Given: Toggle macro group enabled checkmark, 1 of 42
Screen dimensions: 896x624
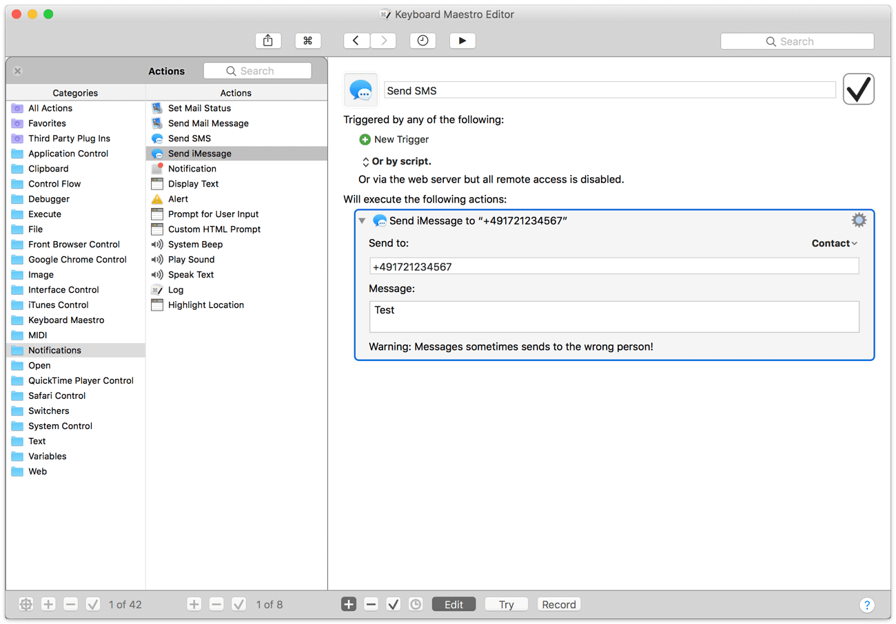Looking at the screenshot, I should coord(93,605).
